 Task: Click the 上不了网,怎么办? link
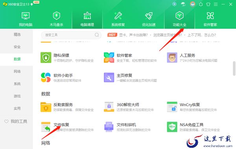[x=201, y=35]
